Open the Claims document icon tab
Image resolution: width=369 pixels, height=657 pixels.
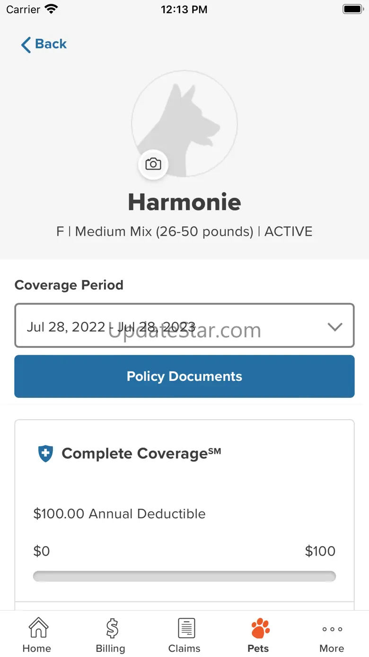(184, 636)
